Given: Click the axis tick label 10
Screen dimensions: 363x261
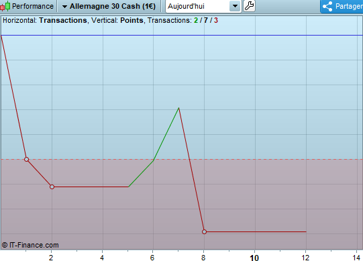Looking at the screenshot, I should point(254,258).
